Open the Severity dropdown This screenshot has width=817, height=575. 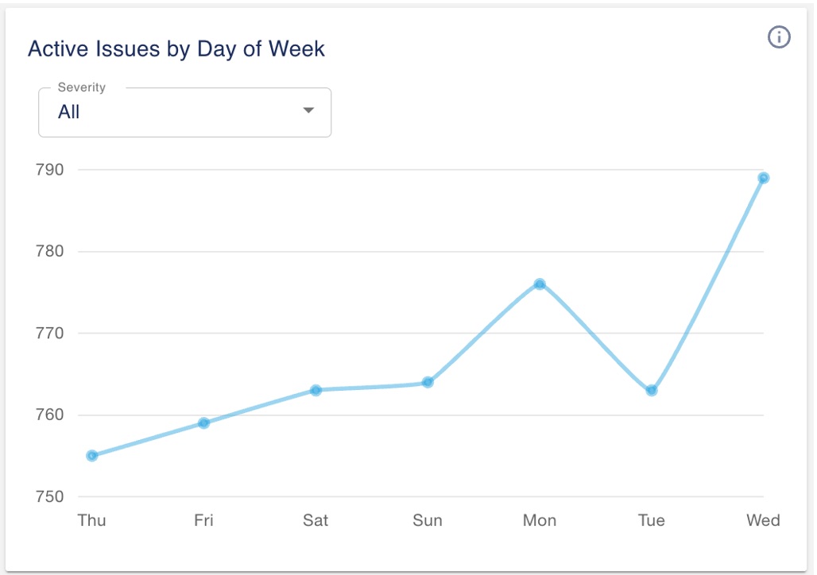[x=184, y=113]
